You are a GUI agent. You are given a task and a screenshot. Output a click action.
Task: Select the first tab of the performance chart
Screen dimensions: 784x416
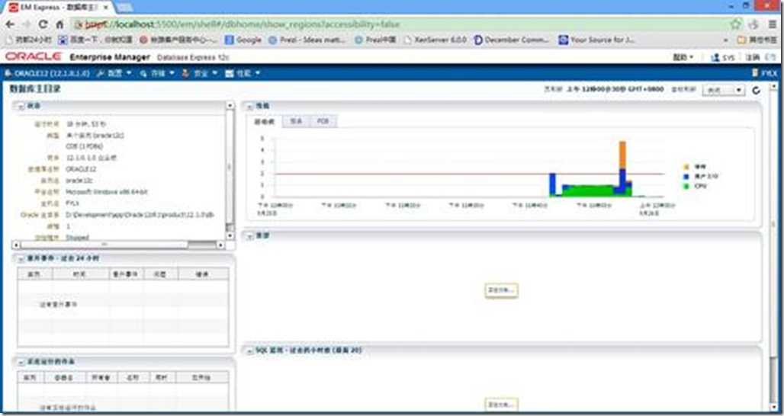pos(264,121)
